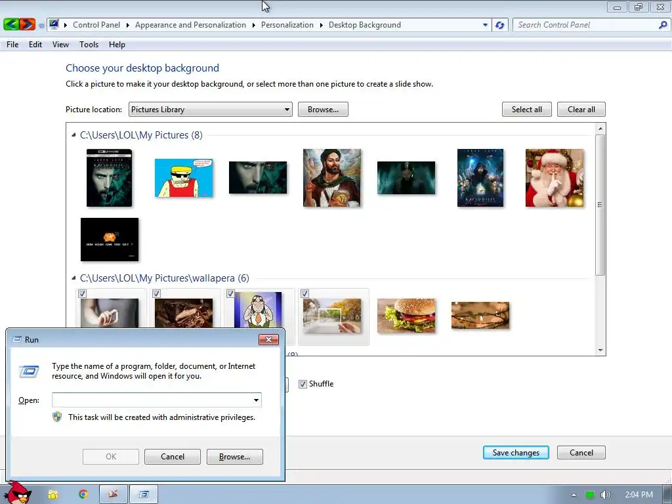Click the Control Panel monitor icon in address bar
Screen dimensions: 672x504
point(54,24)
